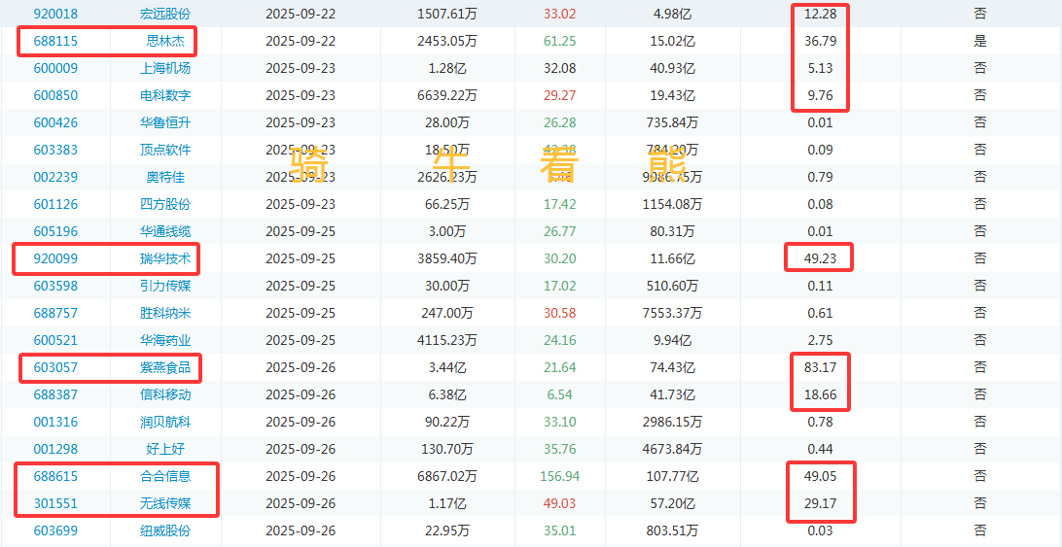Open stock code 301551 link
Viewport: 1062px width, 547px height.
(55, 503)
